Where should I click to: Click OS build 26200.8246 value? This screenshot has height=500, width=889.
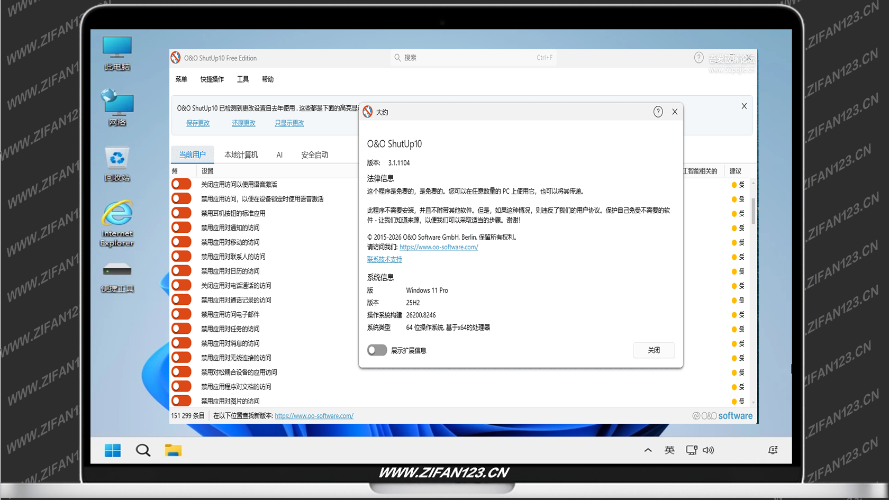[x=421, y=315]
